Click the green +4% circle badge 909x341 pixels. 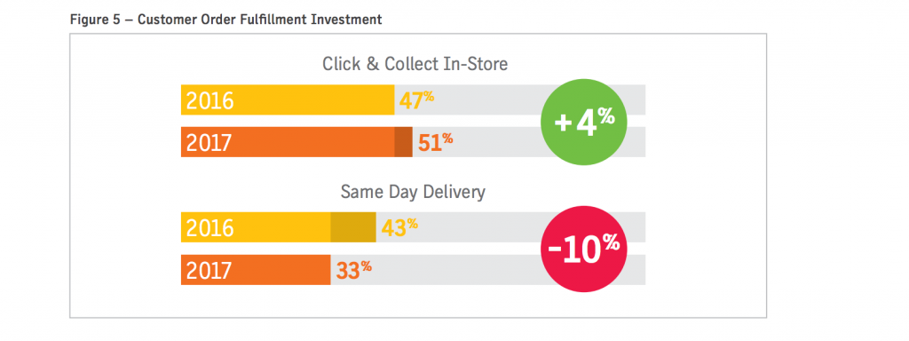coord(584,122)
